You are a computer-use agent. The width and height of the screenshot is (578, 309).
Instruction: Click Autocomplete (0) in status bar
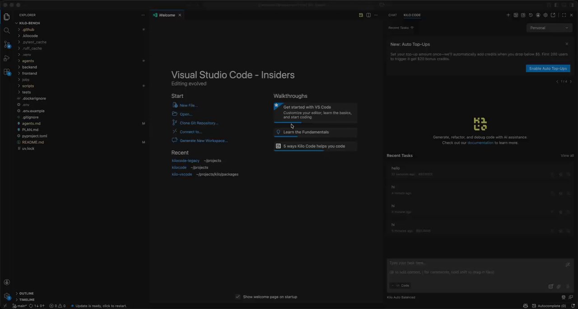(549, 306)
